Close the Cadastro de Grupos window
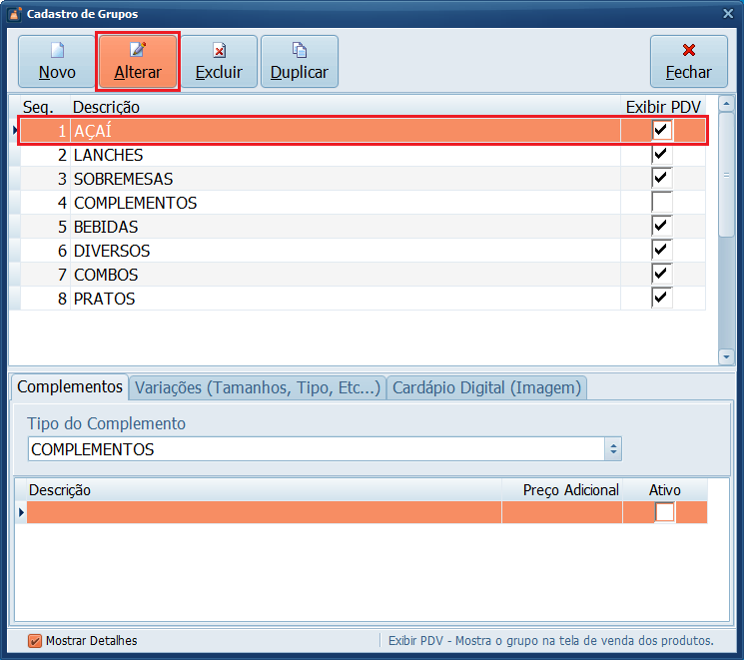Viewport: 744px width, 660px height. pos(728,13)
